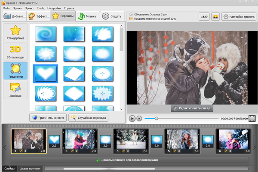
Task: Play the slideshow preview
Action: [x=132, y=119]
